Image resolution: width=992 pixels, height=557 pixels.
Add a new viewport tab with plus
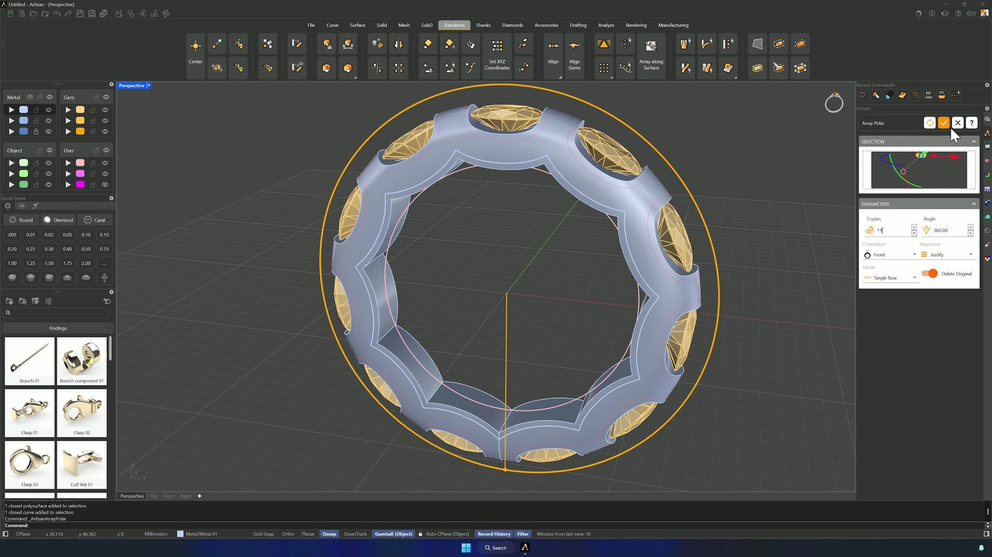[x=199, y=496]
